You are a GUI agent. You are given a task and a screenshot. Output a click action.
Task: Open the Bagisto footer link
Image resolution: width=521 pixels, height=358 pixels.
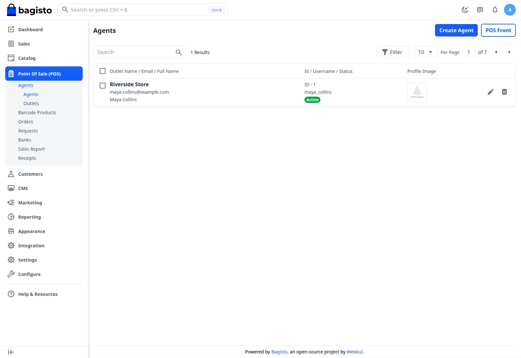point(279,352)
